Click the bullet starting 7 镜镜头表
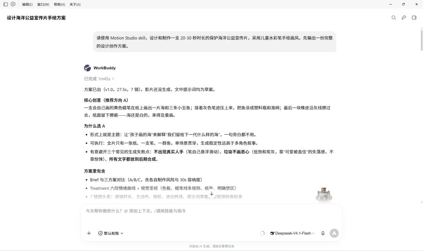423x251 pixels. pyautogui.click(x=166, y=197)
